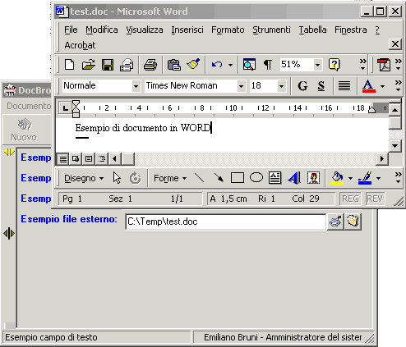Open the Strumenti menu
The height and width of the screenshot is (347, 406).
(271, 30)
